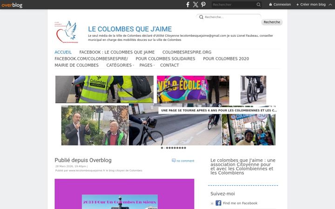Share on Facebook from top bar

188,5
